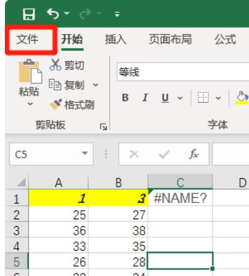Click cell A2 containing 25

(59, 214)
